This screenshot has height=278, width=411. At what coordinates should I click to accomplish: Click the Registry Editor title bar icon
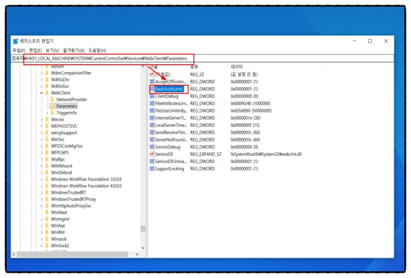pyautogui.click(x=15, y=41)
